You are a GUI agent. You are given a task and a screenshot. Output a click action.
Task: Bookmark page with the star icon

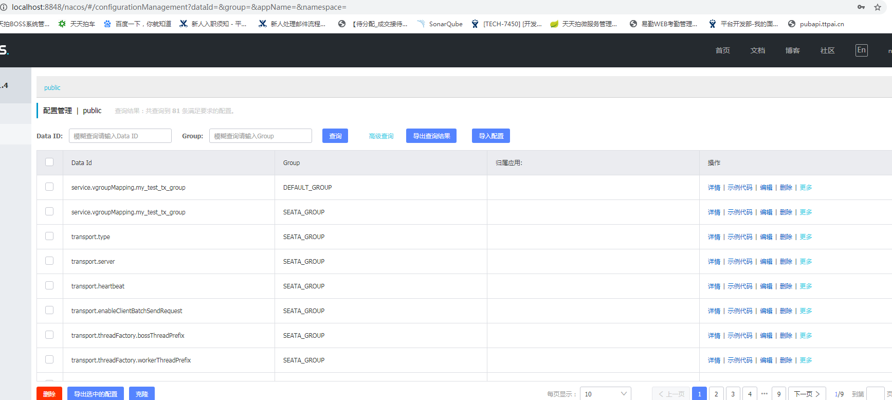(x=878, y=7)
